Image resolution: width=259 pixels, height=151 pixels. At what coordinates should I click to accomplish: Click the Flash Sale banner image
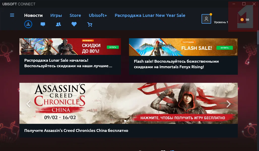[x=183, y=47]
